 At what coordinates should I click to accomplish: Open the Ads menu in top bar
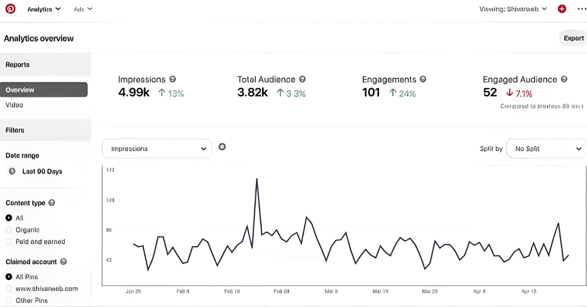(x=83, y=9)
